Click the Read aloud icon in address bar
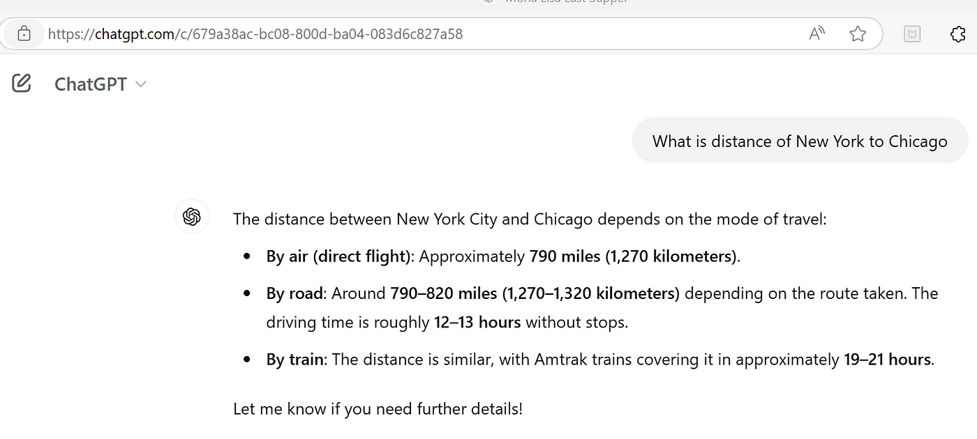The height and width of the screenshot is (439, 977). click(816, 33)
